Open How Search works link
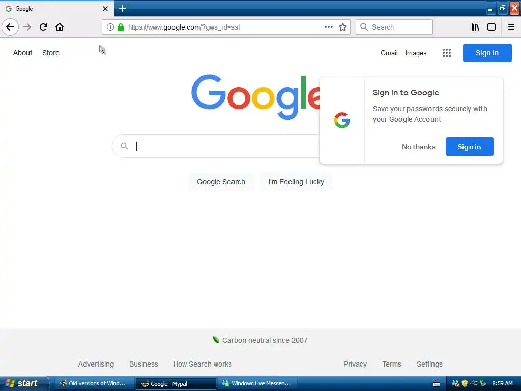521x391 pixels. (202, 364)
